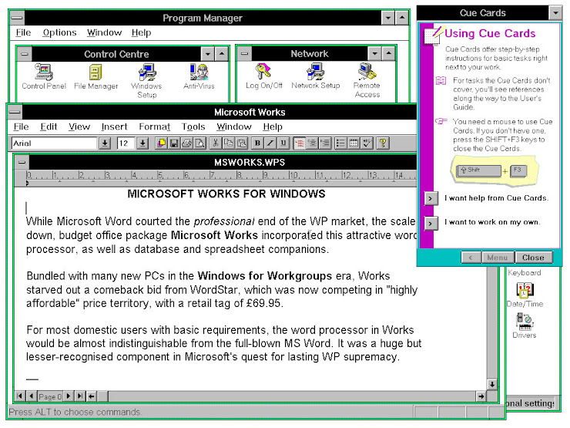Close the Cue Cards panel
Image resolution: width=570 pixels, height=428 pixels.
coord(533,258)
